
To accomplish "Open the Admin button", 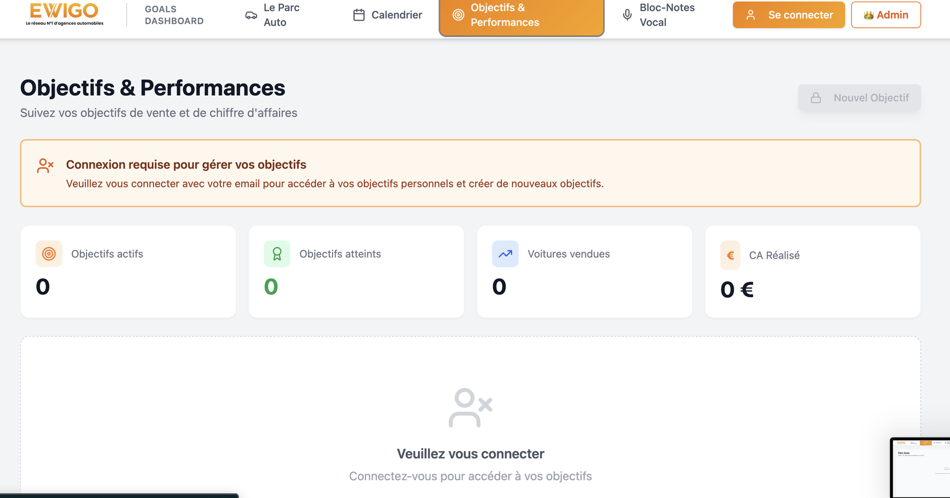I will pos(886,15).
